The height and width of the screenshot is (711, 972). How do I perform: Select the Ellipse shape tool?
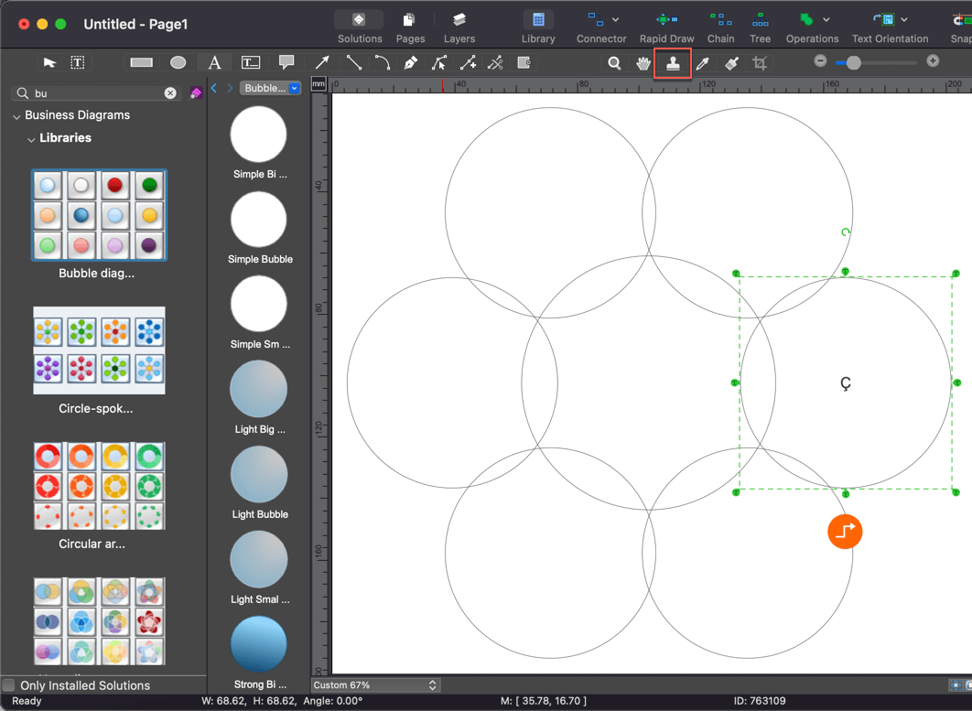pos(178,62)
